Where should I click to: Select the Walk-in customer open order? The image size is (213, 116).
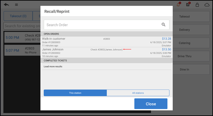click(106, 42)
